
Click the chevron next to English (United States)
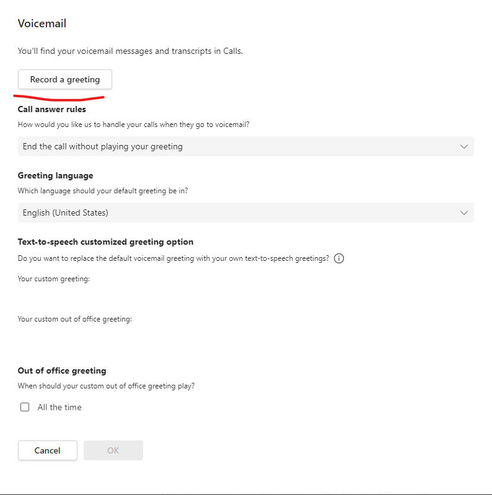(464, 212)
